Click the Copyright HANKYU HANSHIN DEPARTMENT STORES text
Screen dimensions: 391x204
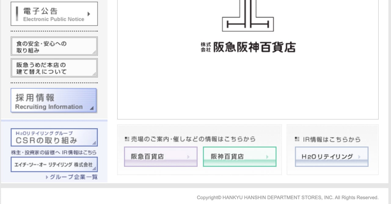coord(288,198)
